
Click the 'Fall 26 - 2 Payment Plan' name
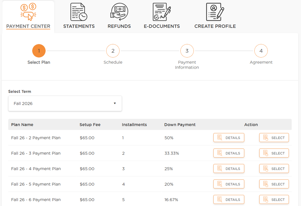[x=36, y=138]
